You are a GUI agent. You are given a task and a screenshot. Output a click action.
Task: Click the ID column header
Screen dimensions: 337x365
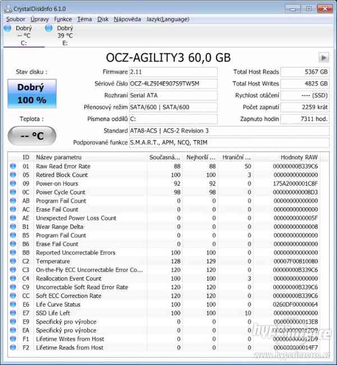point(26,157)
